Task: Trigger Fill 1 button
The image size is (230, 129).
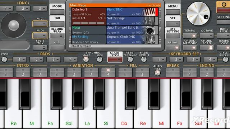Action: click(x=125, y=72)
